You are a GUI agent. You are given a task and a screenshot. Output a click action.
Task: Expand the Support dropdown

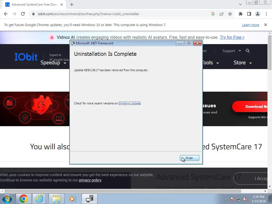coord(232,51)
